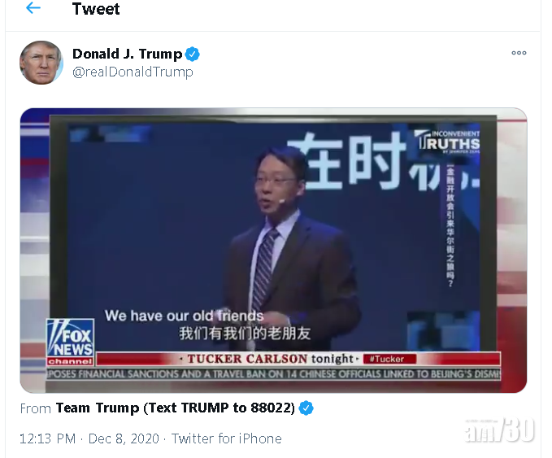Screen dimensions: 552x458
Task: Click the Twitter for iPhone source link
Action: tap(226, 438)
